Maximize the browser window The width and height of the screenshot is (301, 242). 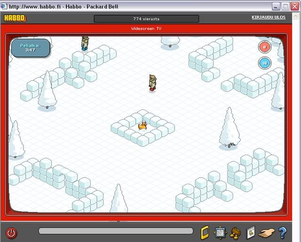click(x=285, y=6)
